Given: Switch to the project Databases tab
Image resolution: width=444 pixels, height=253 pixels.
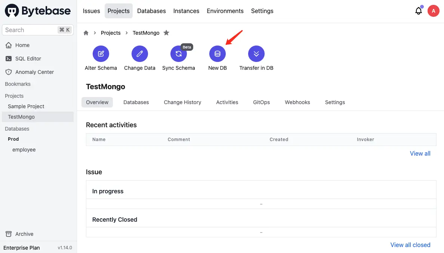Looking at the screenshot, I should point(136,102).
